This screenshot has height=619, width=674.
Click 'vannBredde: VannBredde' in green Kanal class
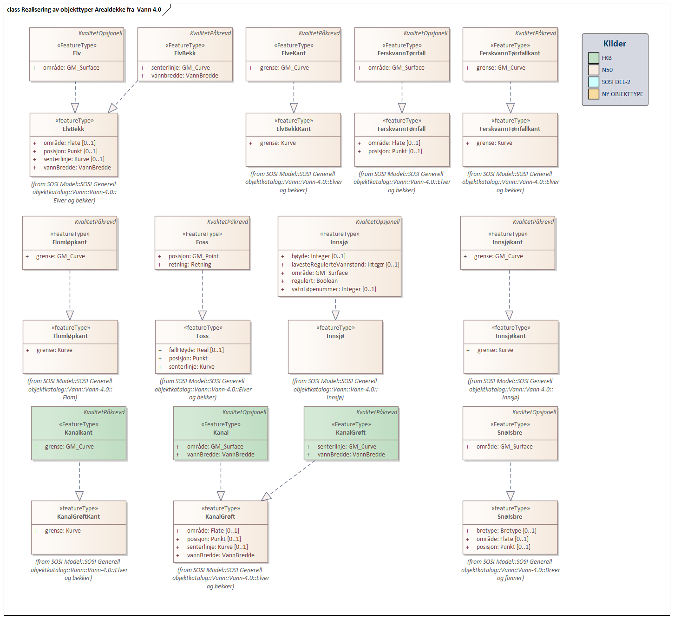coord(221,455)
